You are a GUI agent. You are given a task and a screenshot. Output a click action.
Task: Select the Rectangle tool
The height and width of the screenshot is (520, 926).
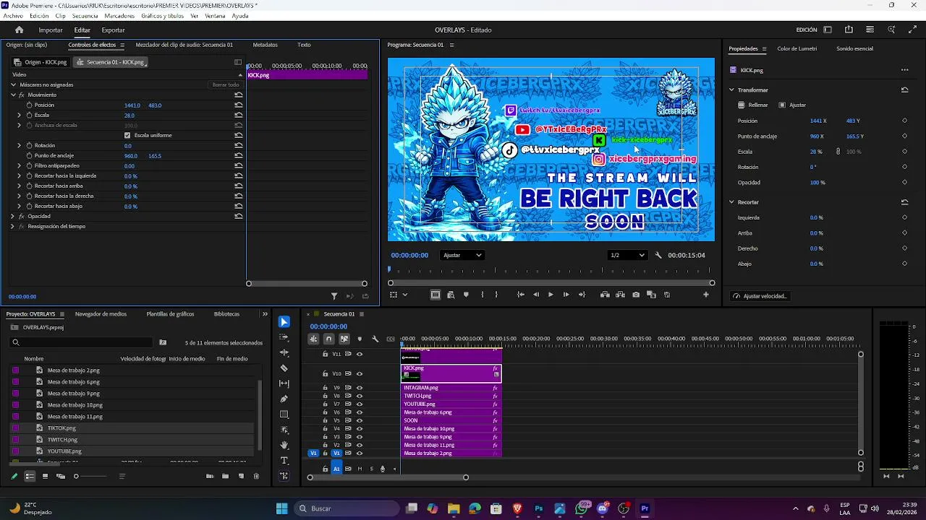(284, 415)
